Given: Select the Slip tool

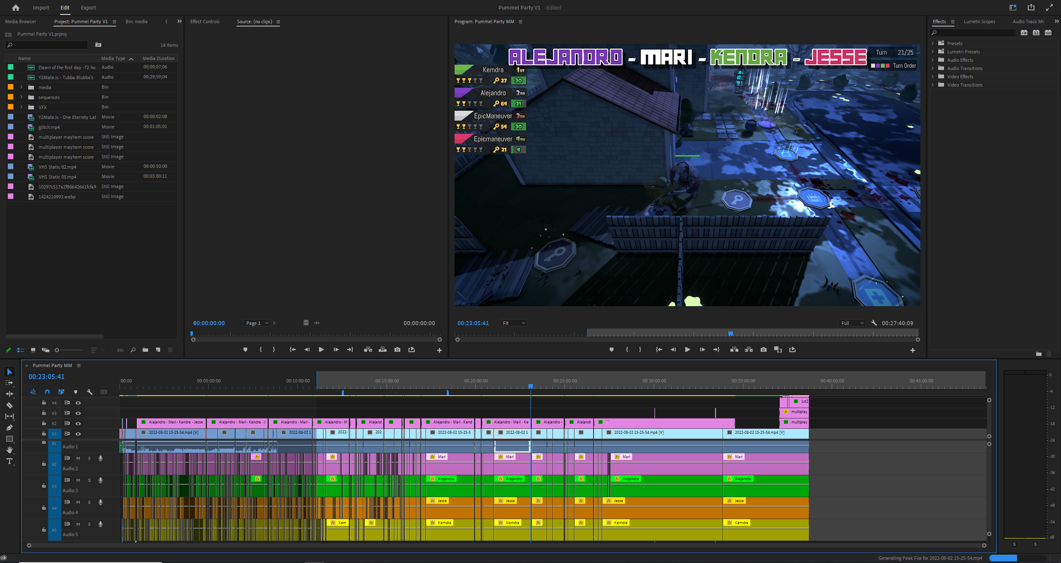Looking at the screenshot, I should 10,416.
